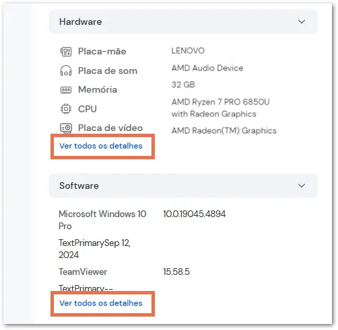
Task: Click the CPU chip icon
Action: 66,109
